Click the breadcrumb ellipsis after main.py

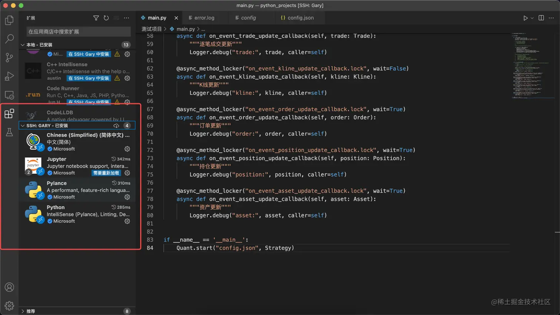click(203, 29)
